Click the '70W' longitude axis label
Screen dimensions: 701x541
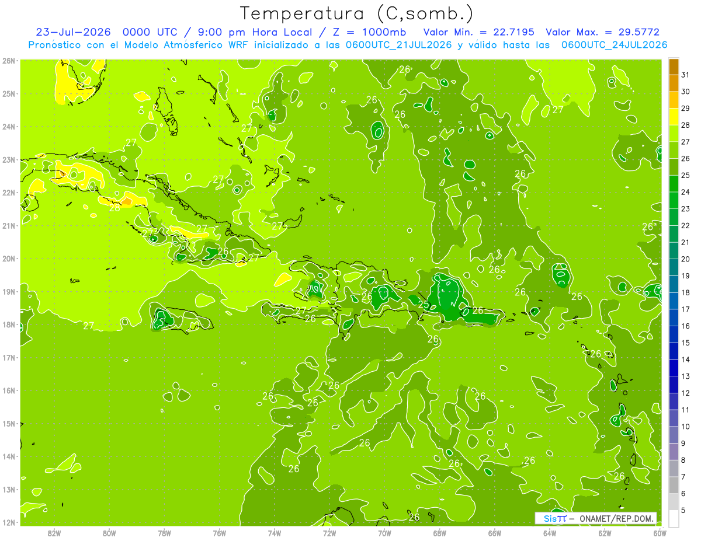tap(384, 533)
